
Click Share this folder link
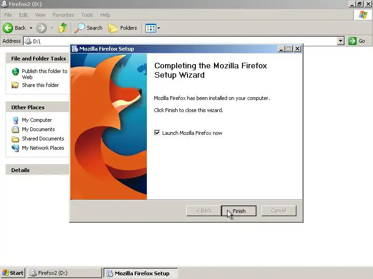[41, 85]
